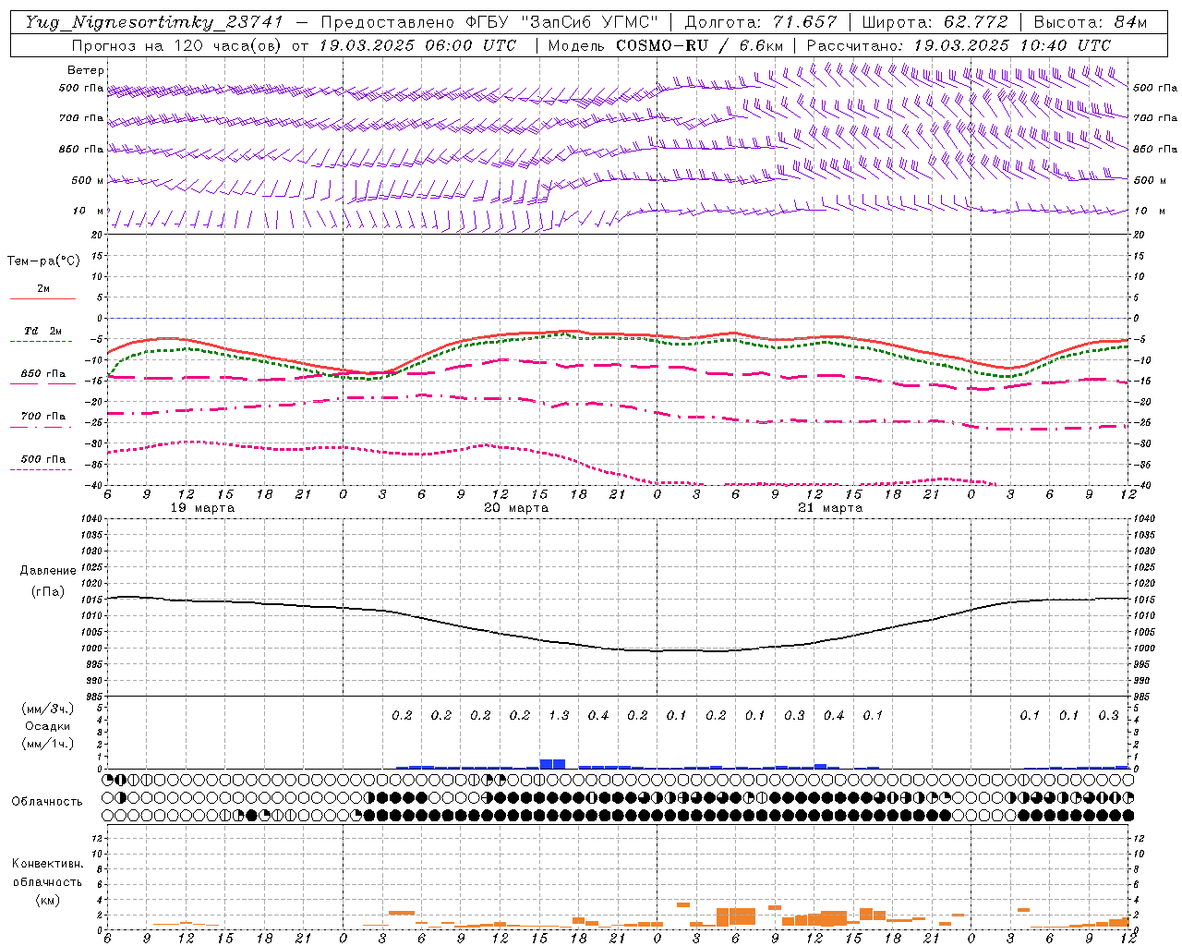Viewport: 1182px width, 946px height.
Task: Click the station name Yug_Nignesortimky_23741
Action: tap(154, 22)
